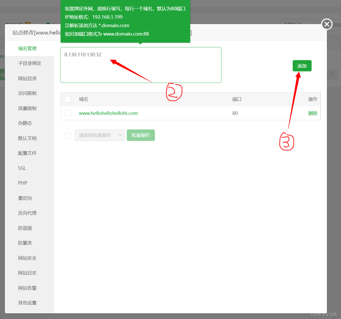Check the www.hellohellohellohi.com row checkbox
Image resolution: width=341 pixels, height=319 pixels.
tap(67, 113)
